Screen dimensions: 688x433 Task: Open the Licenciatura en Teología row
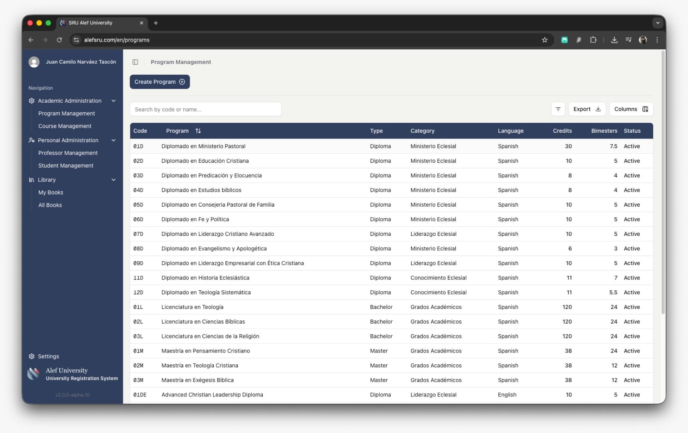pyautogui.click(x=192, y=307)
